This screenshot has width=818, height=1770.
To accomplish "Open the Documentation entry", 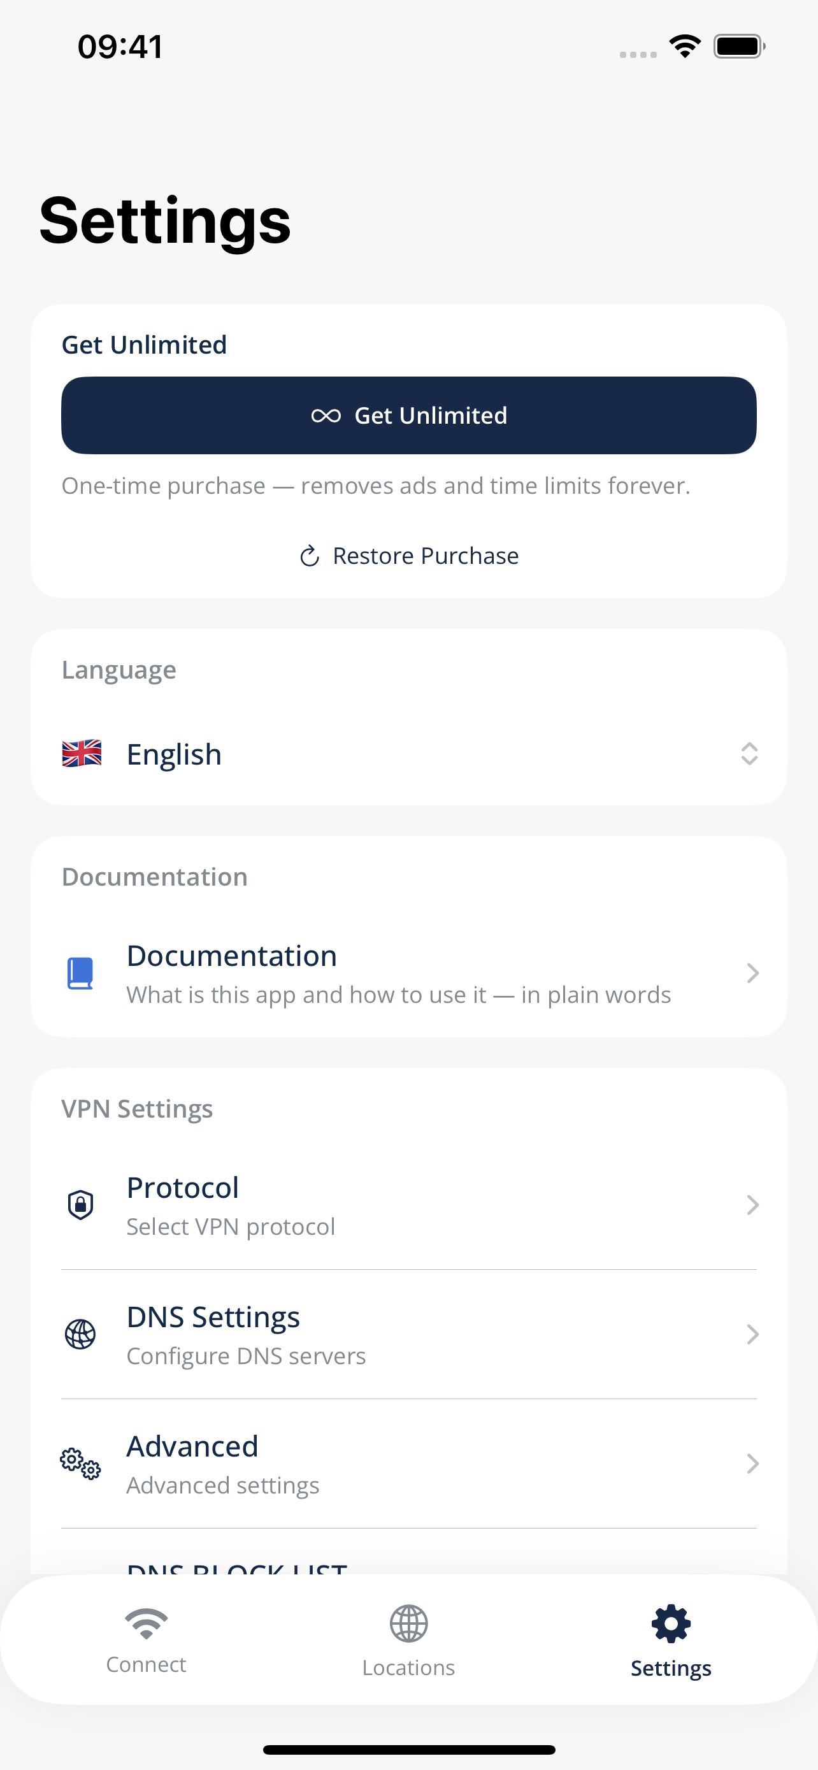I will (x=408, y=973).
